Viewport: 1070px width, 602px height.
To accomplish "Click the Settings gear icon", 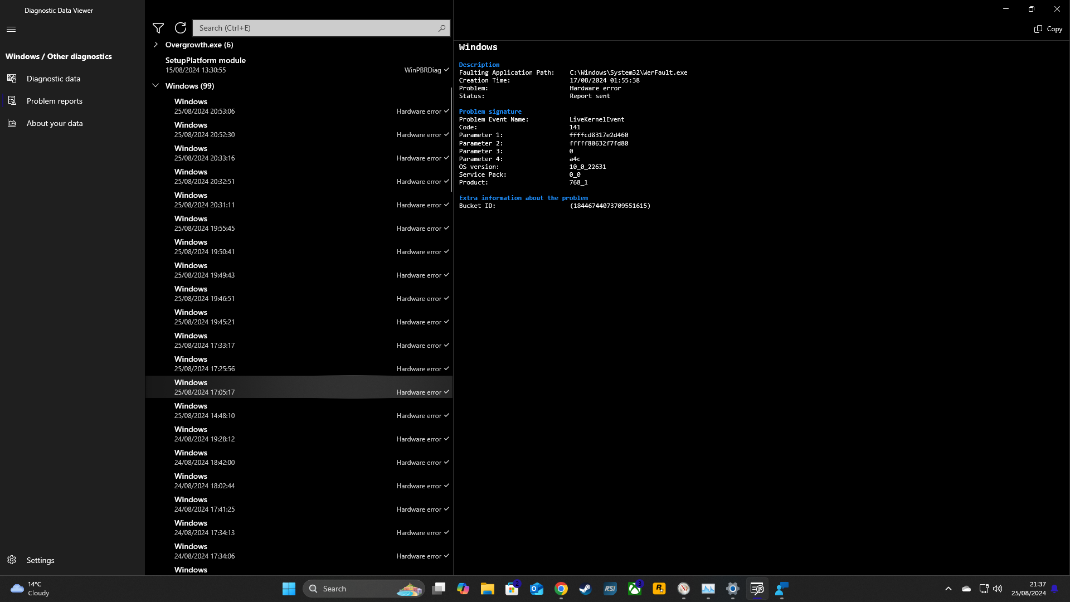I will (x=12, y=560).
